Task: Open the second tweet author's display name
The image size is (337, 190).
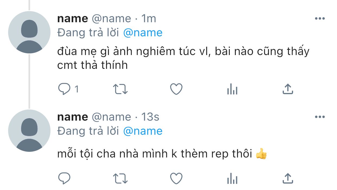Action: (72, 117)
